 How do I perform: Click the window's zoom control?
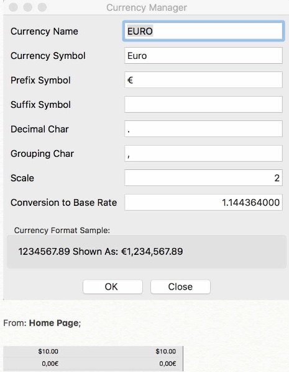[x=42, y=7]
